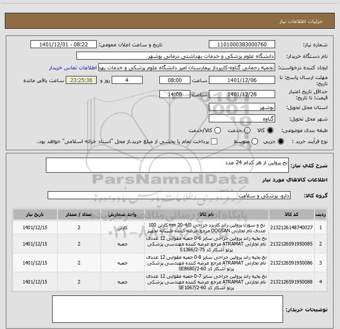Viewport: 340px width, 329px height.
Task: Click the واحد شمارش column header
Action: click(x=122, y=215)
